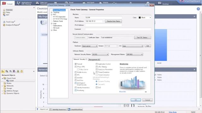
Task: Click the IPv4 Address field
Action: (94, 21)
